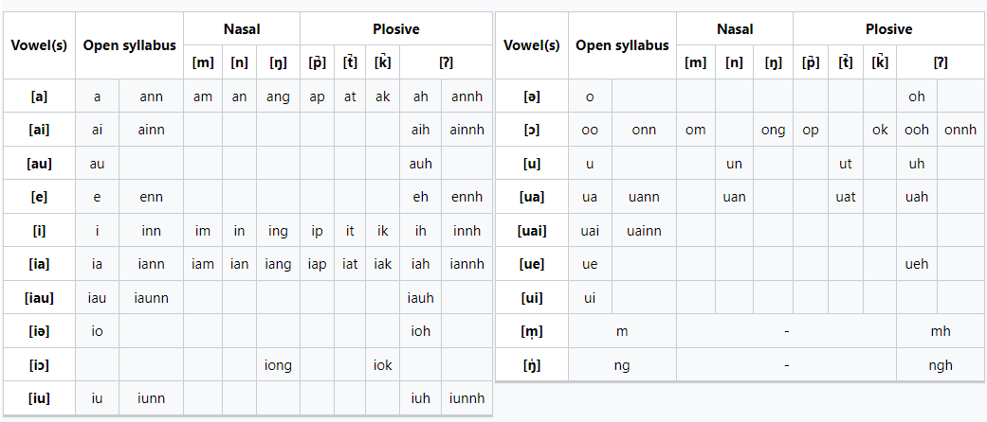Select the 'uainn' cell

tap(644, 231)
